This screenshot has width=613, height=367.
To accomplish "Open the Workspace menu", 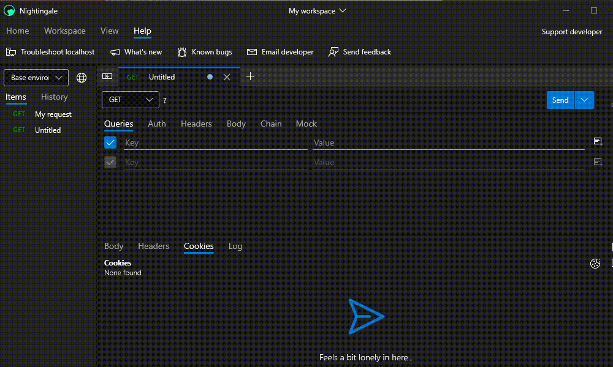I will click(64, 31).
